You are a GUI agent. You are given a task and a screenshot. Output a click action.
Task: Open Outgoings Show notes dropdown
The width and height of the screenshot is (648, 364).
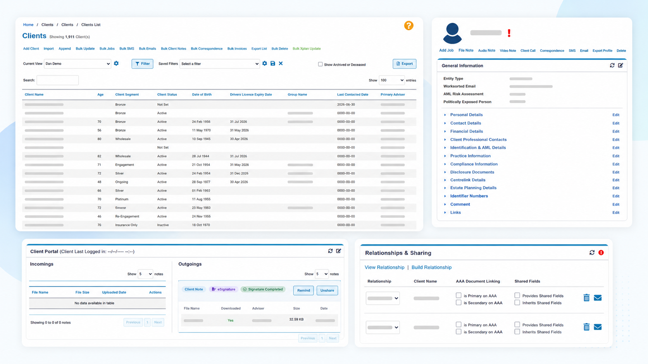pyautogui.click(x=322, y=274)
